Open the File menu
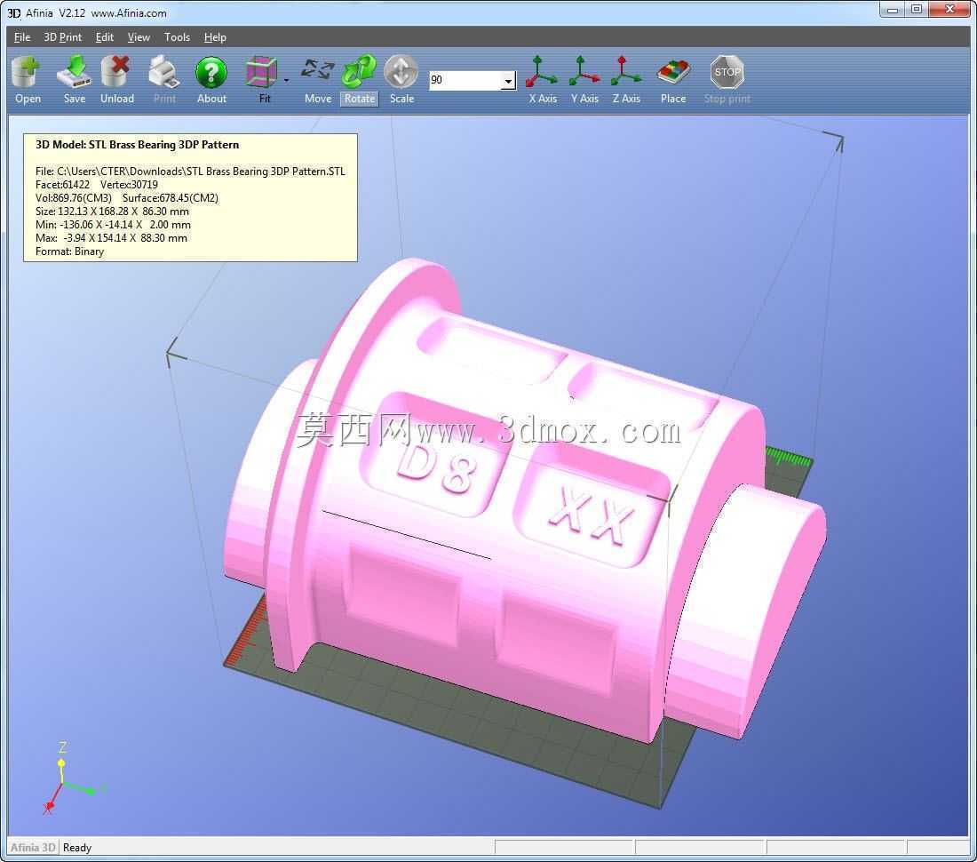The width and height of the screenshot is (977, 862). [x=22, y=37]
